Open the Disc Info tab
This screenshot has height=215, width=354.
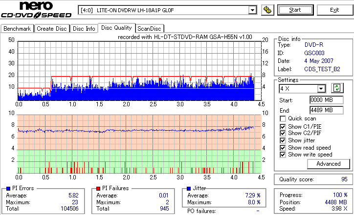click(x=84, y=29)
